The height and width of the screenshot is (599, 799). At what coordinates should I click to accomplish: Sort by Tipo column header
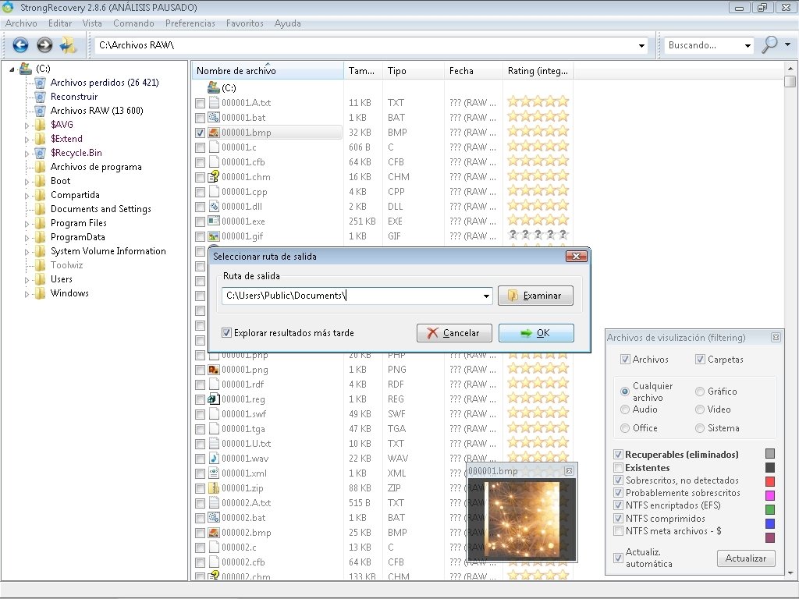click(413, 71)
